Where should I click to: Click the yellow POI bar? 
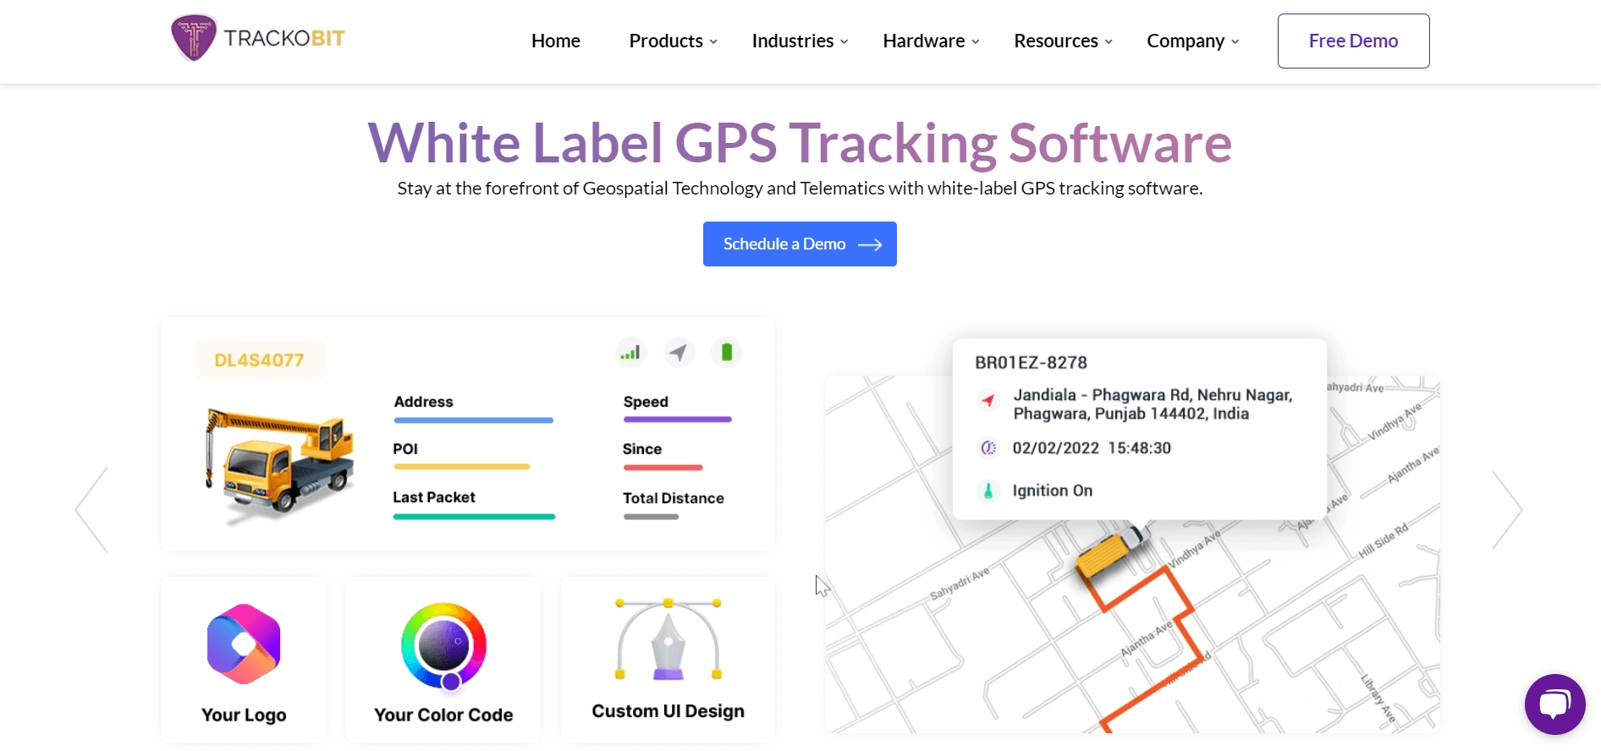pos(461,467)
